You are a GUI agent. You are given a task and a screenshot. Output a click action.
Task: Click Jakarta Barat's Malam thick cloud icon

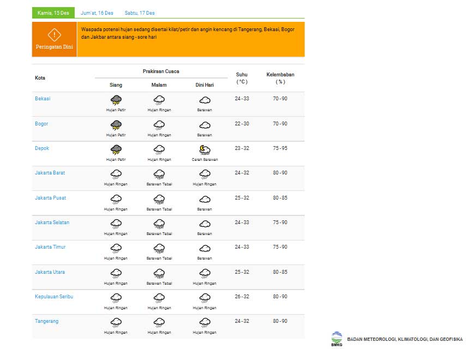(159, 174)
